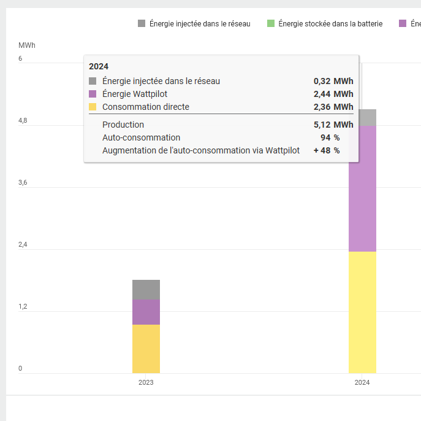Image resolution: width=421 pixels, height=421 pixels.
Task: Select the purple Wattpilot segment of the 2023 bar
Action: click(146, 312)
